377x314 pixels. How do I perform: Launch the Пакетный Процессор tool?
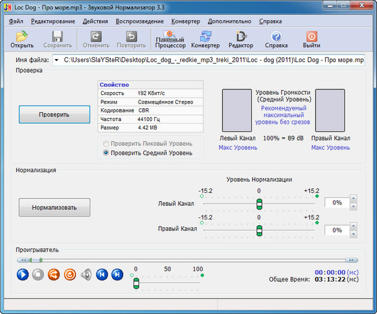click(170, 40)
